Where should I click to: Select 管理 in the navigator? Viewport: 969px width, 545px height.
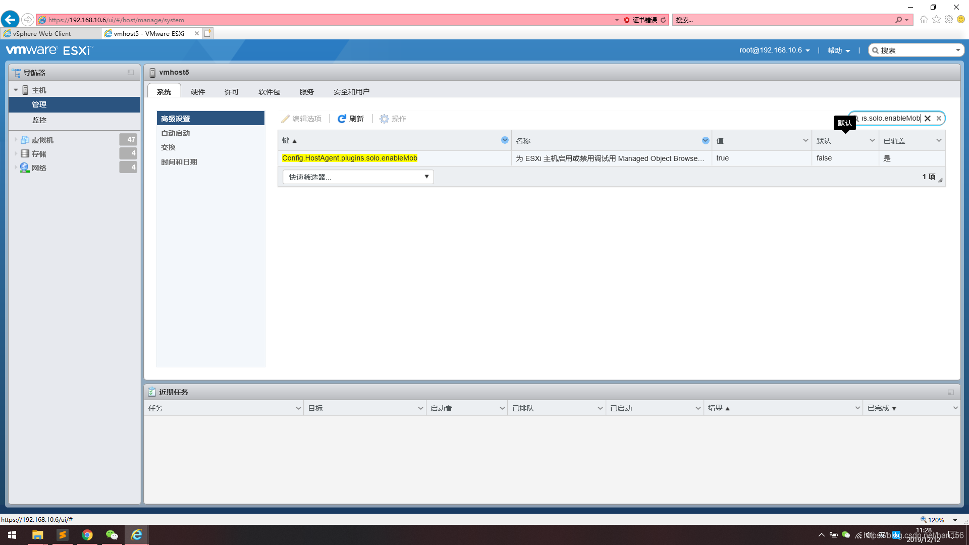(74, 104)
